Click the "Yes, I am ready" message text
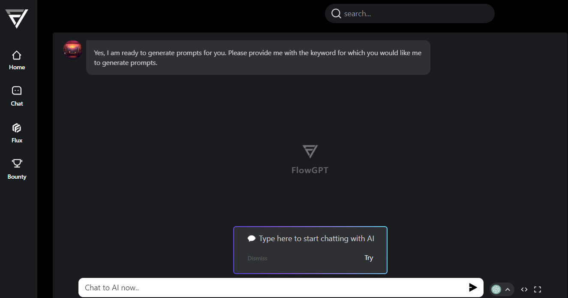This screenshot has height=298, width=568. pyautogui.click(x=258, y=58)
